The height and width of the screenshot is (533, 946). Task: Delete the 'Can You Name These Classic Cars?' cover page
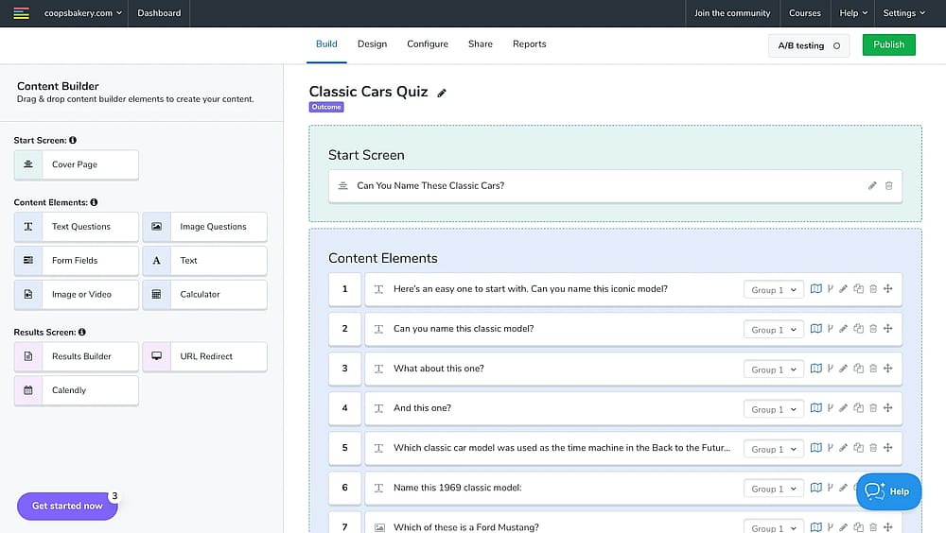tap(888, 186)
